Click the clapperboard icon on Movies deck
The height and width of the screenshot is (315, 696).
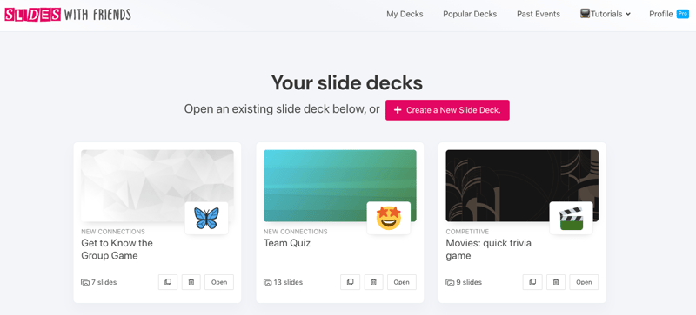[571, 219]
